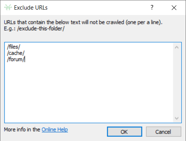Click the scrollbar up arrow in text box

point(177,47)
